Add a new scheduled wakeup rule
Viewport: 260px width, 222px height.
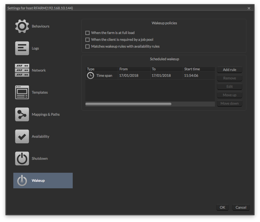tap(229, 70)
